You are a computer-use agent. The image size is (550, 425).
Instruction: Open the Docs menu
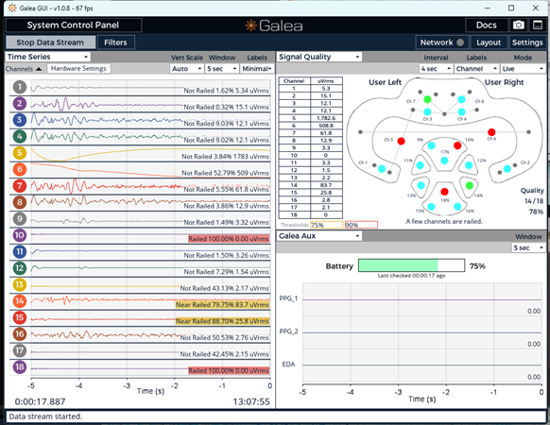click(x=486, y=25)
